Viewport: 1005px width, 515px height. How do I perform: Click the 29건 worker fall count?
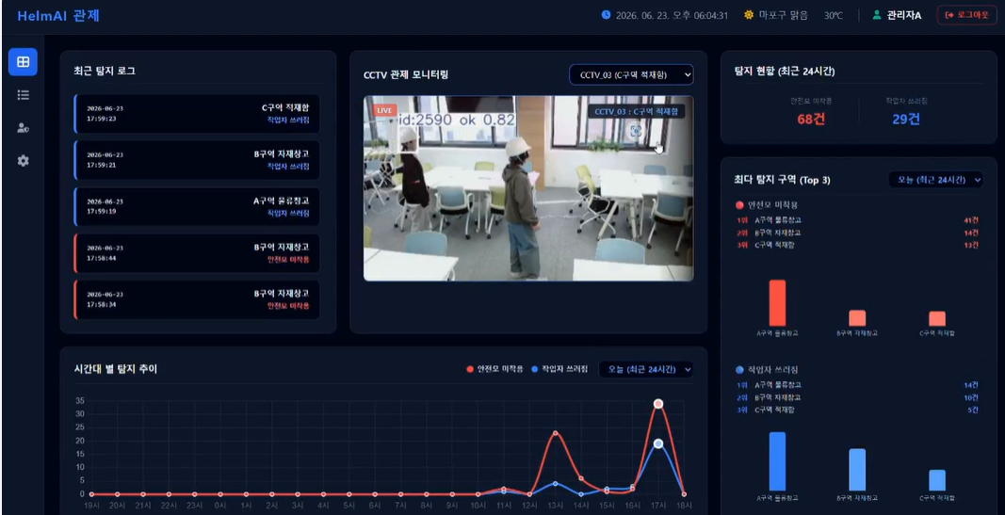[906, 120]
